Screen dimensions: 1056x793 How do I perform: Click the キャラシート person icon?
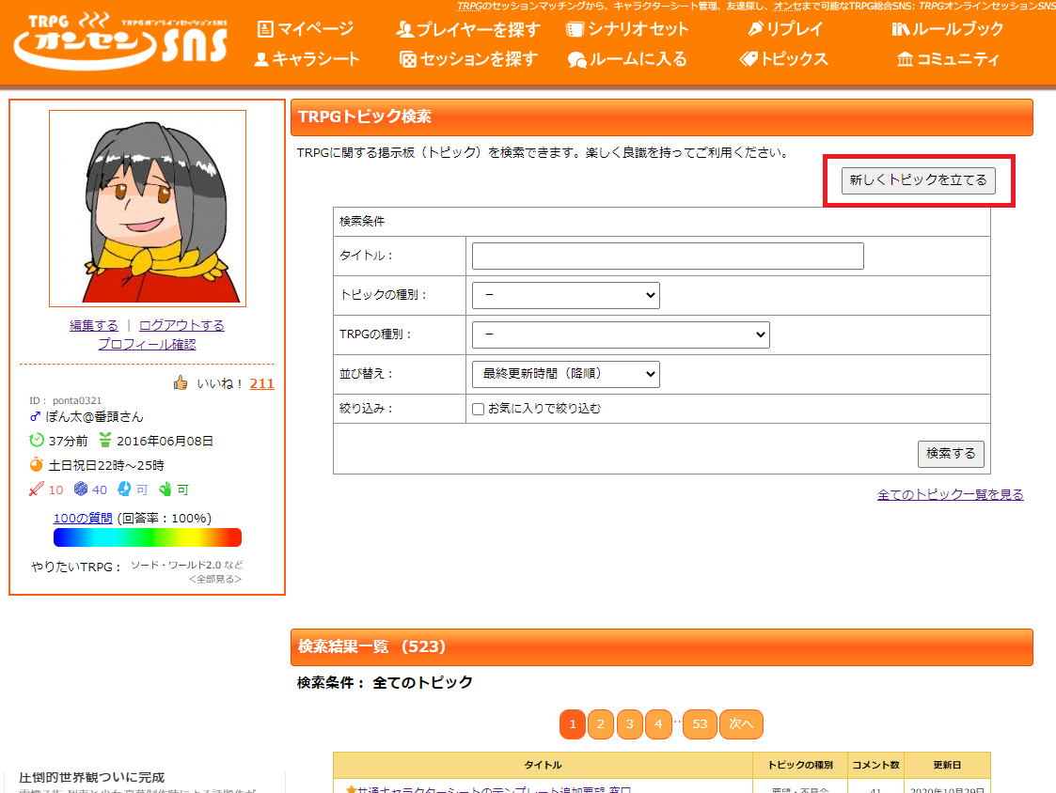point(261,59)
